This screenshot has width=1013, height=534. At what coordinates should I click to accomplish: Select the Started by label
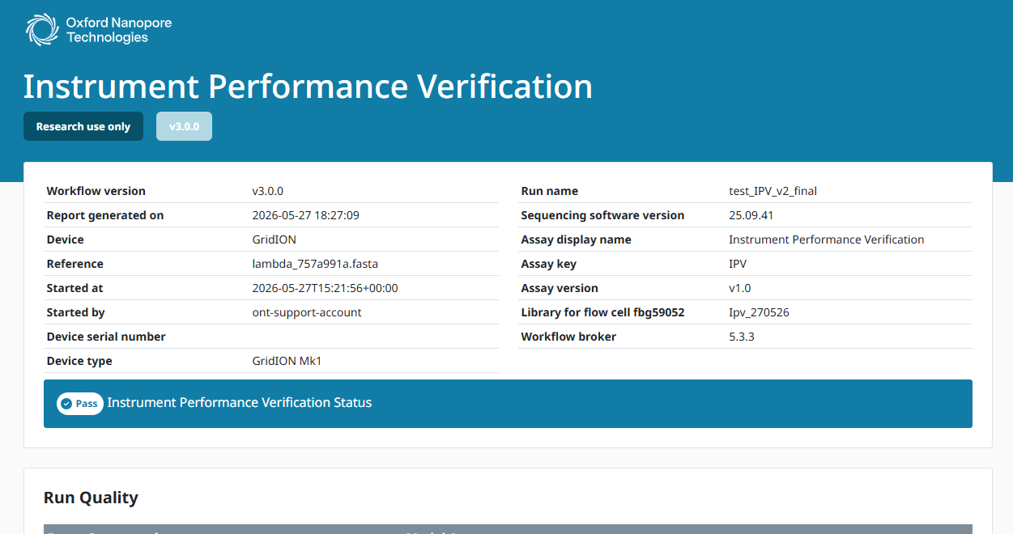click(x=76, y=312)
